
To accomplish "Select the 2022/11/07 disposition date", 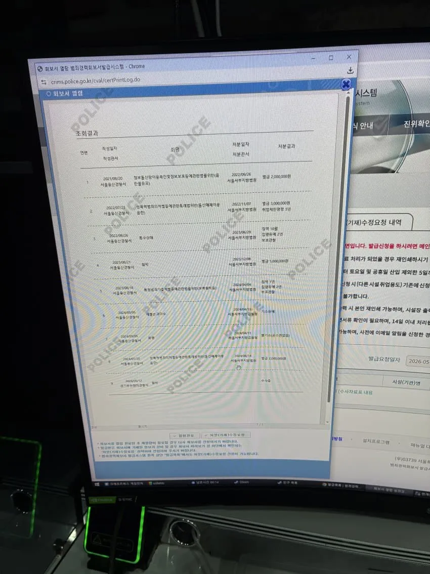I will [x=241, y=204].
